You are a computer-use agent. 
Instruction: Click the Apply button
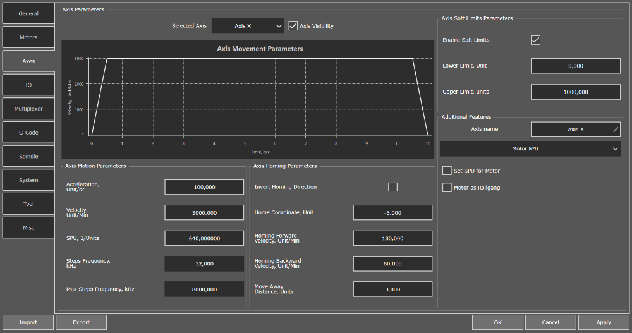pos(604,322)
